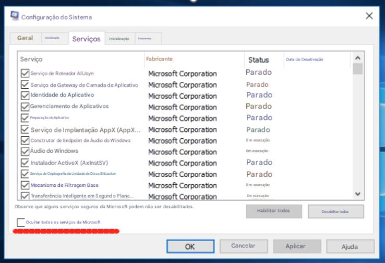Click the services list scroll up arrow

(358, 58)
